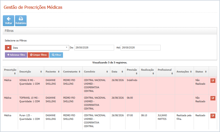Screen dimensions: 220x132
Task: Click 'Realizada pela filha.' annotation
Action: click(184, 117)
